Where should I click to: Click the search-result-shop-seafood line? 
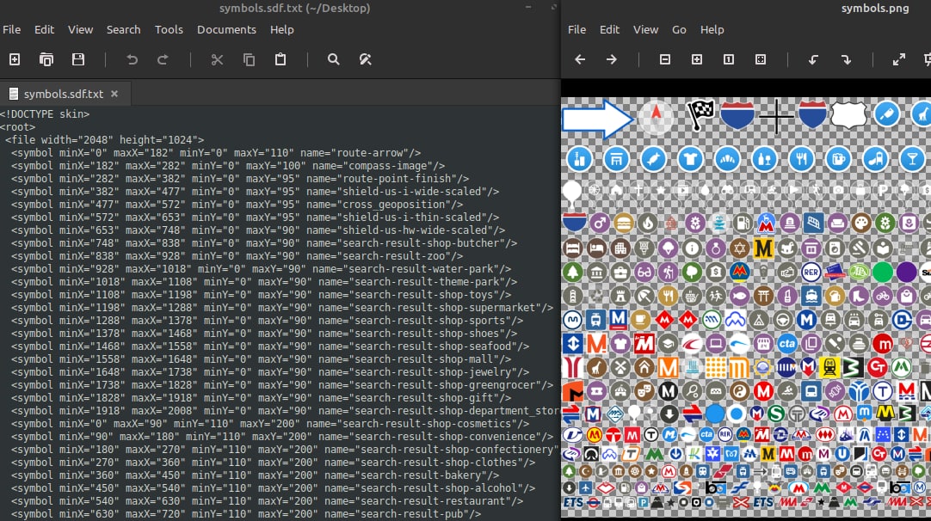pyautogui.click(x=269, y=346)
